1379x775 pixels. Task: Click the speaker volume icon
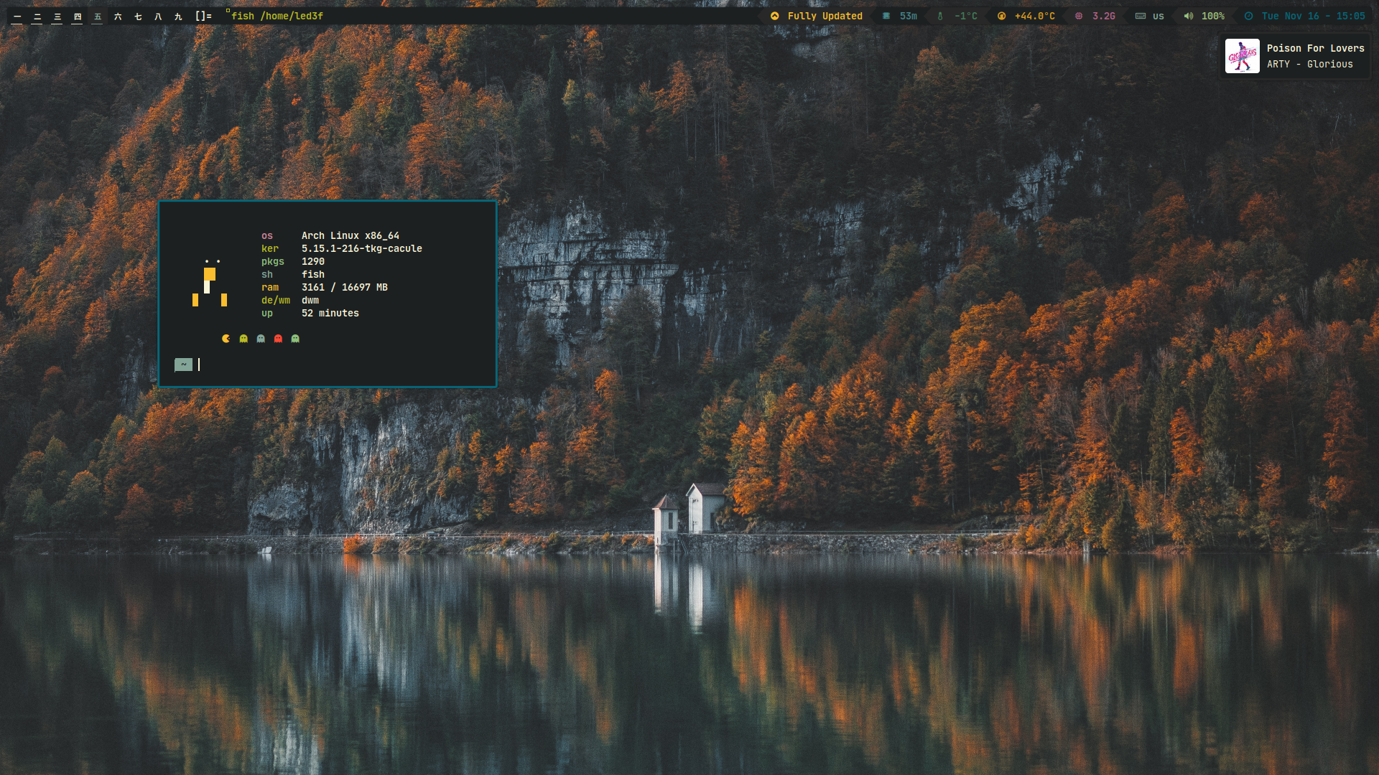click(1189, 16)
